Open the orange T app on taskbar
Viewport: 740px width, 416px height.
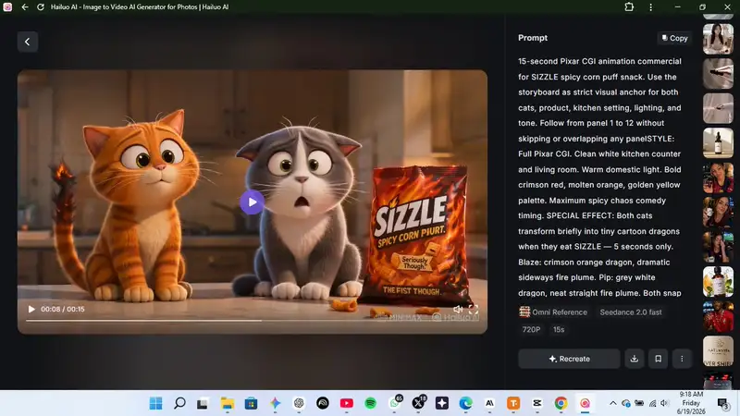513,403
